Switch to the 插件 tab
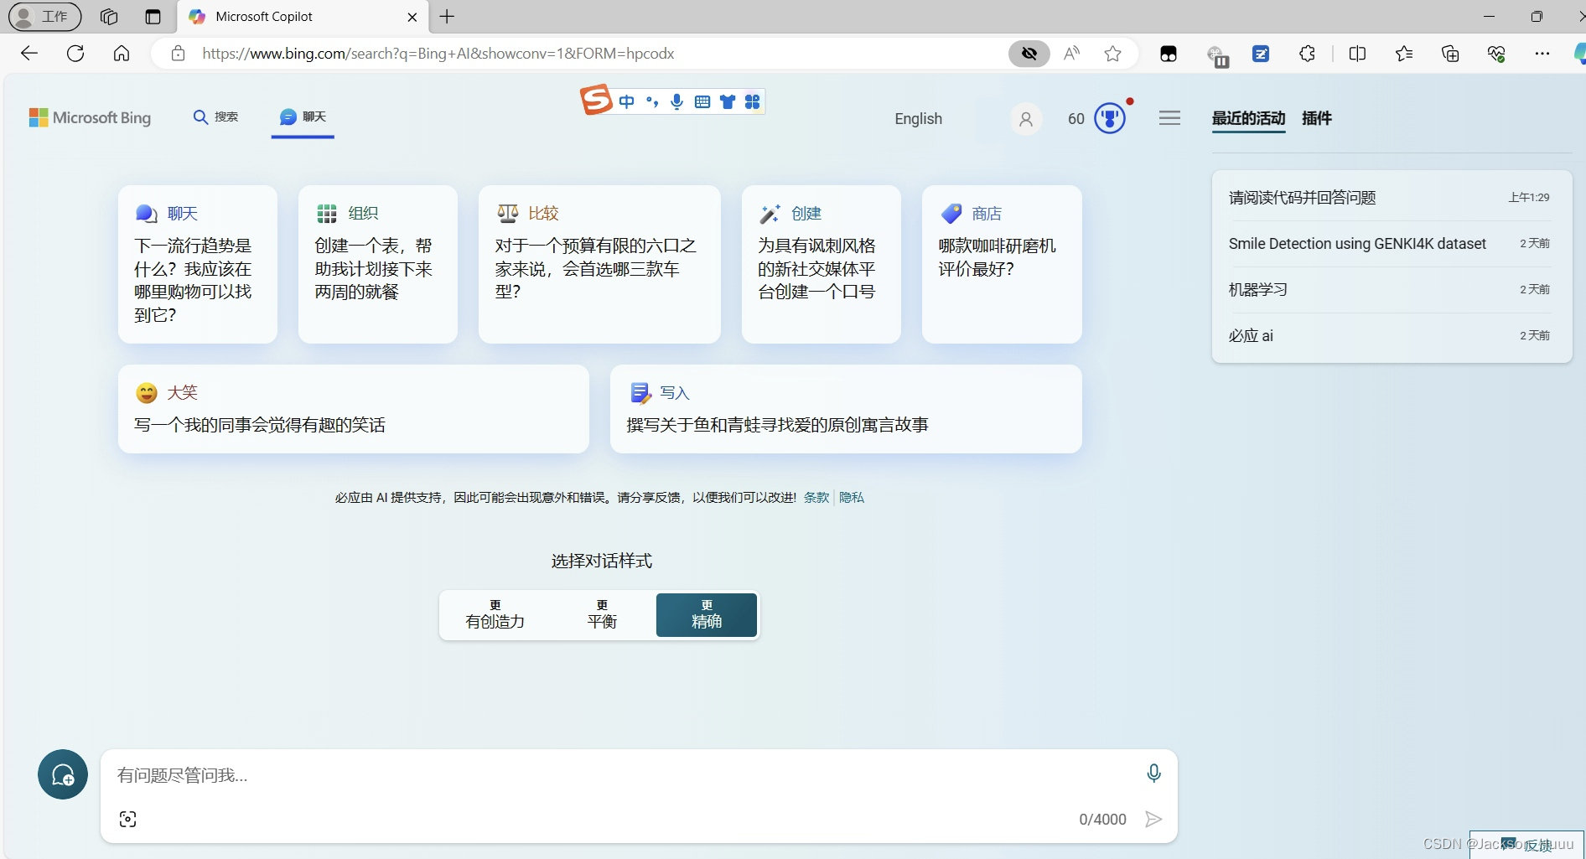The width and height of the screenshot is (1586, 859). 1316,118
